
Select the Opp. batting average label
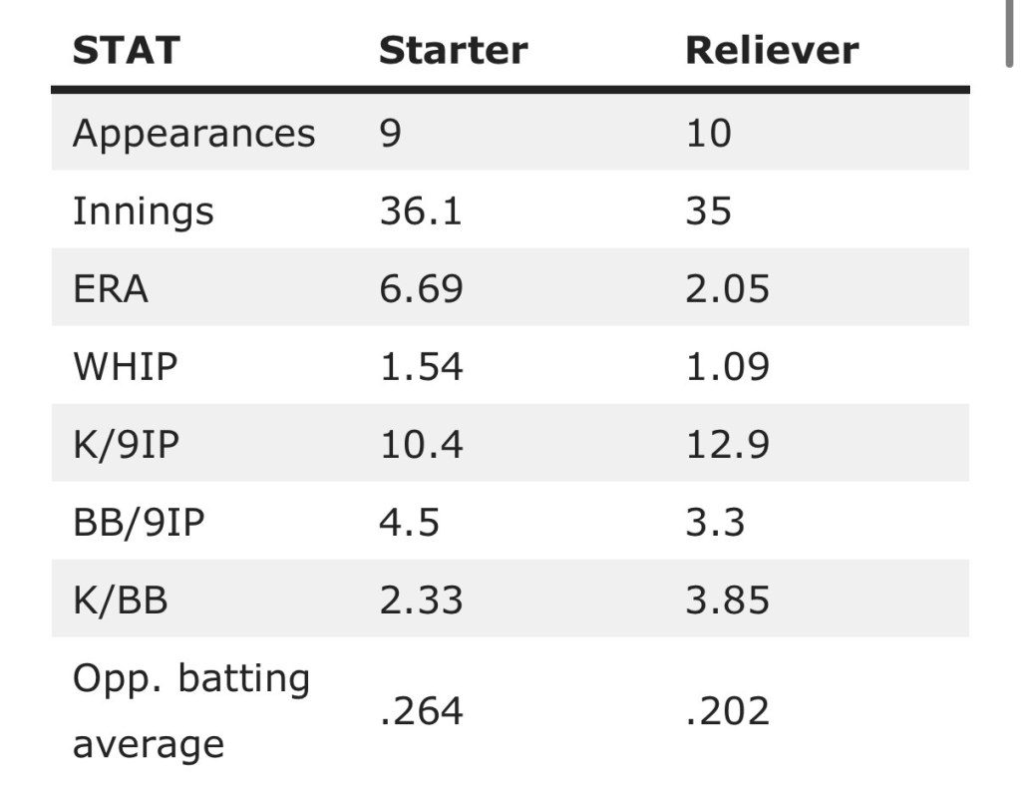pos(190,710)
